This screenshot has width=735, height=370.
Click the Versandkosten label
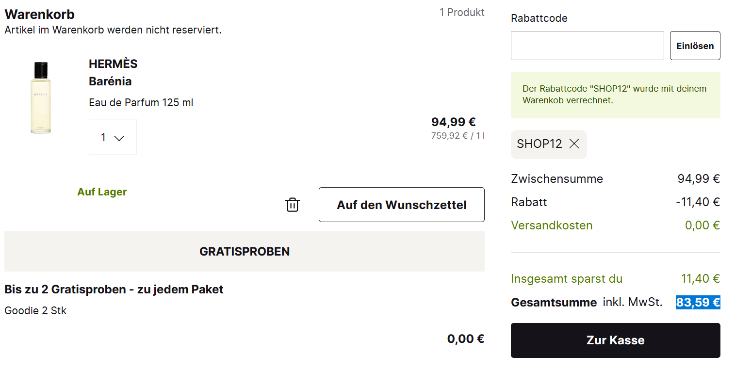tap(552, 225)
